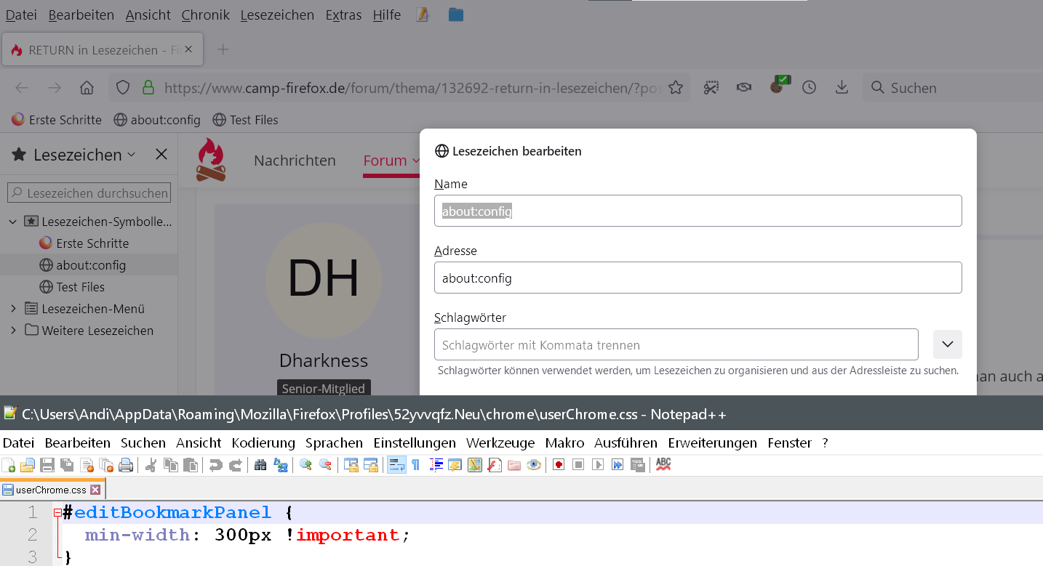
Task: Click the ABC spell check icon
Action: click(x=663, y=464)
